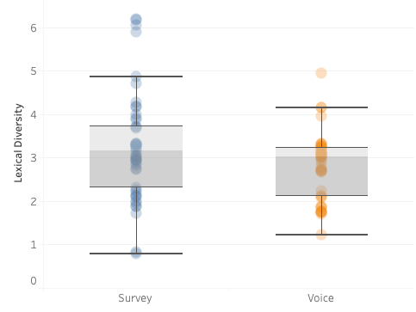Select the Lexical Diversity axis title

tap(18, 143)
